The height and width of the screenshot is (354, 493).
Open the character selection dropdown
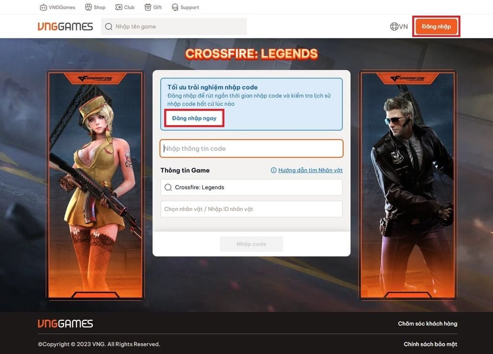click(251, 209)
